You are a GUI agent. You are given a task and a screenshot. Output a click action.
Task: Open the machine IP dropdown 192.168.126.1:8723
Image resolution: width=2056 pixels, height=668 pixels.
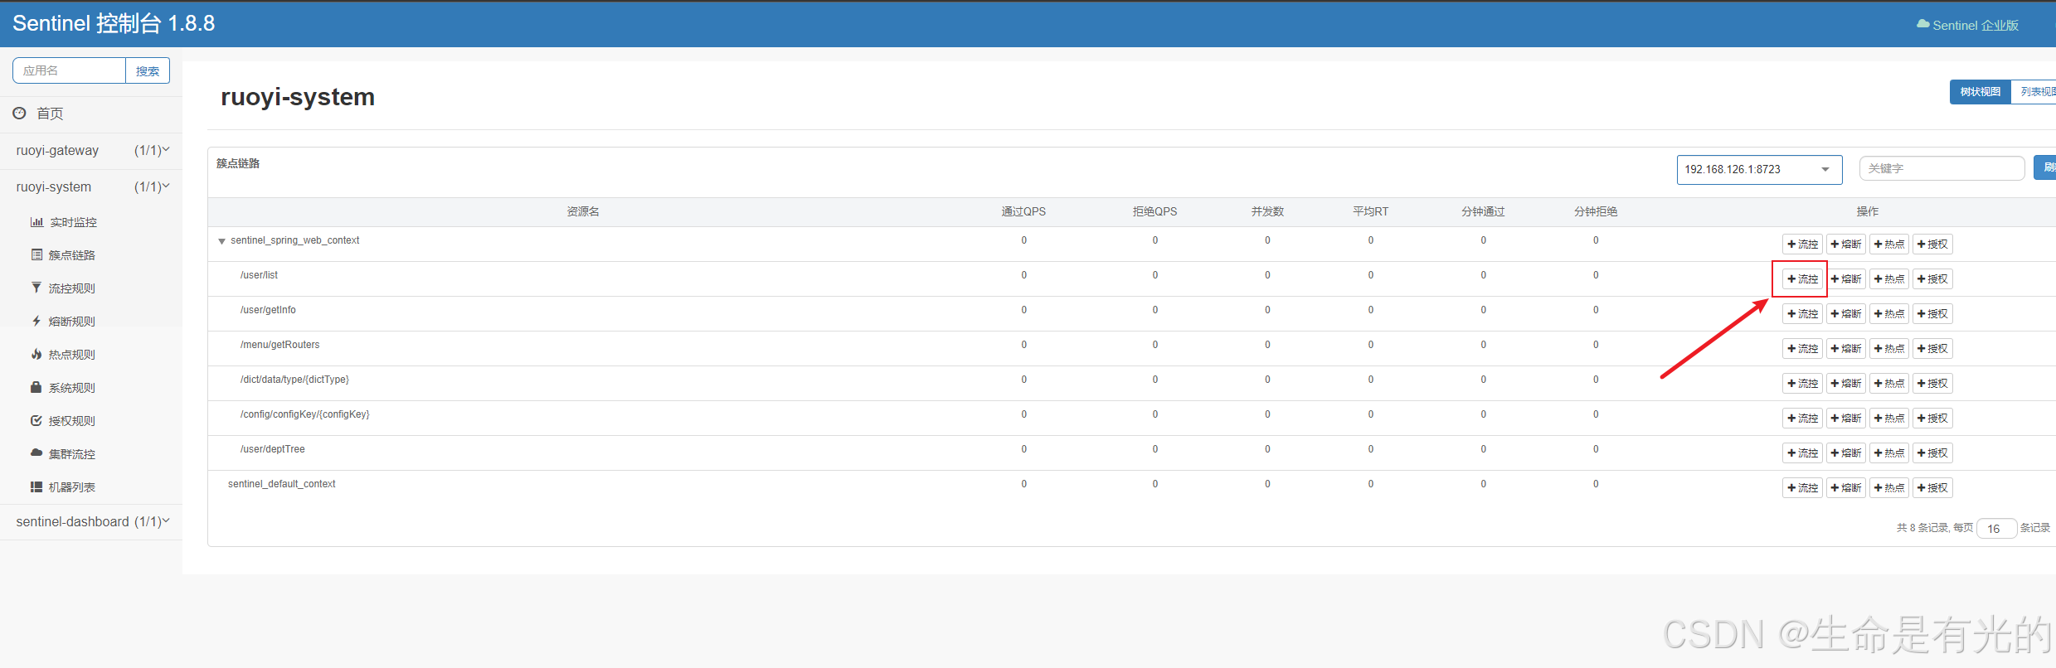pos(1759,169)
